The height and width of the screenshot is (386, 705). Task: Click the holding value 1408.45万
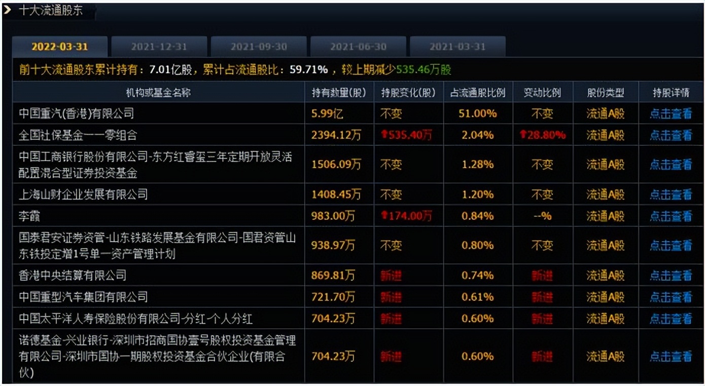tap(336, 195)
